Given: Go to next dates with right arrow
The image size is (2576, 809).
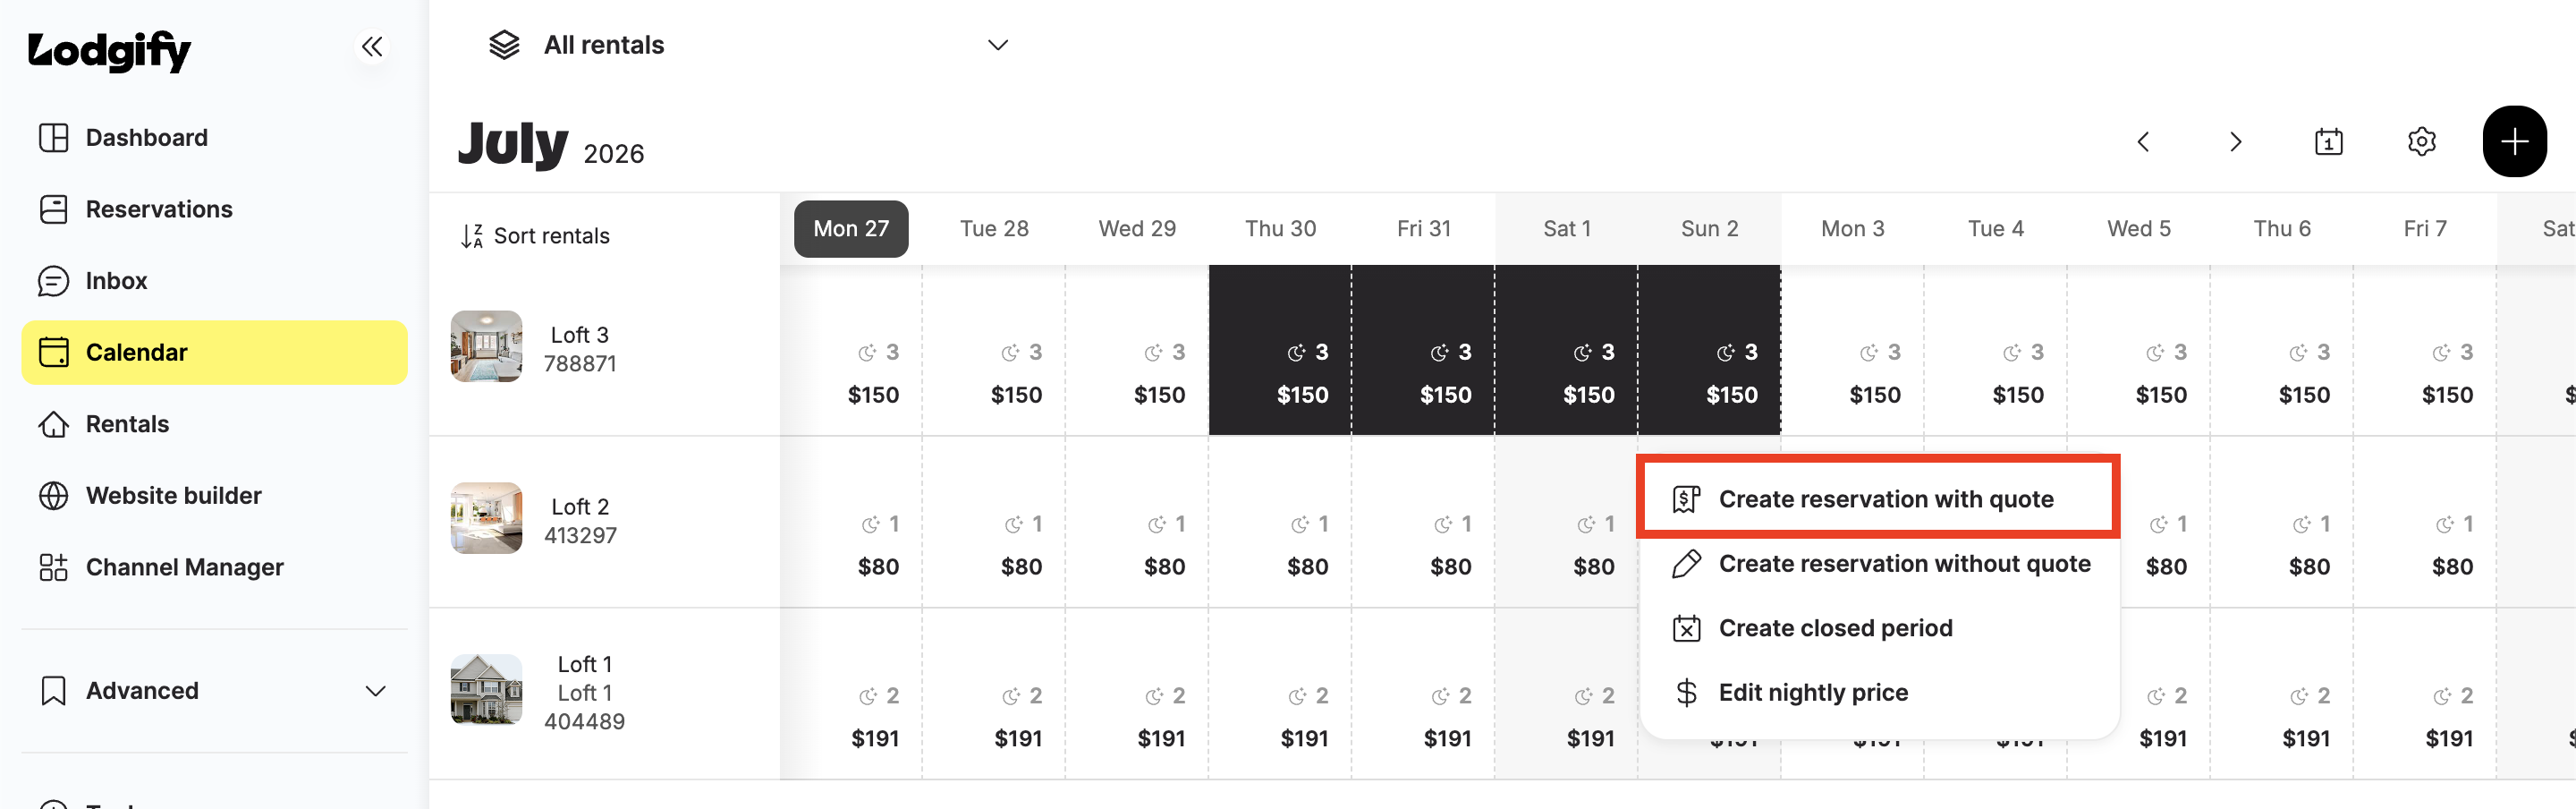Looking at the screenshot, I should [2235, 142].
